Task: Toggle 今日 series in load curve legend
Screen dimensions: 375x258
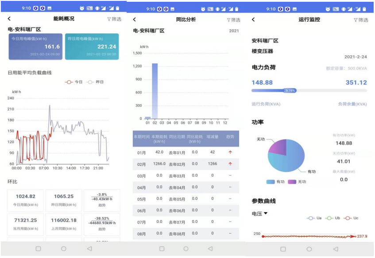Action: click(73, 82)
